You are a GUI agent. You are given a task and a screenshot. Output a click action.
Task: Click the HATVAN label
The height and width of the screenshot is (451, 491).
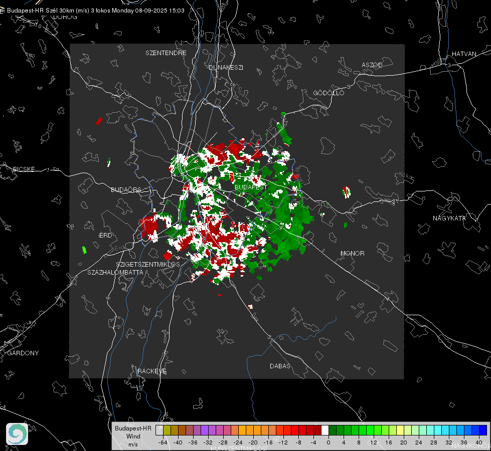click(464, 54)
